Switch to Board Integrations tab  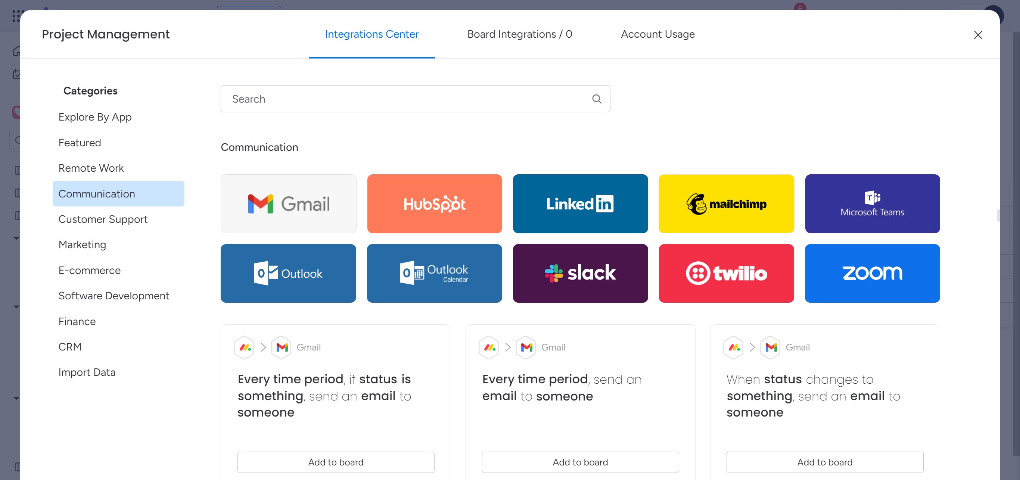(519, 34)
